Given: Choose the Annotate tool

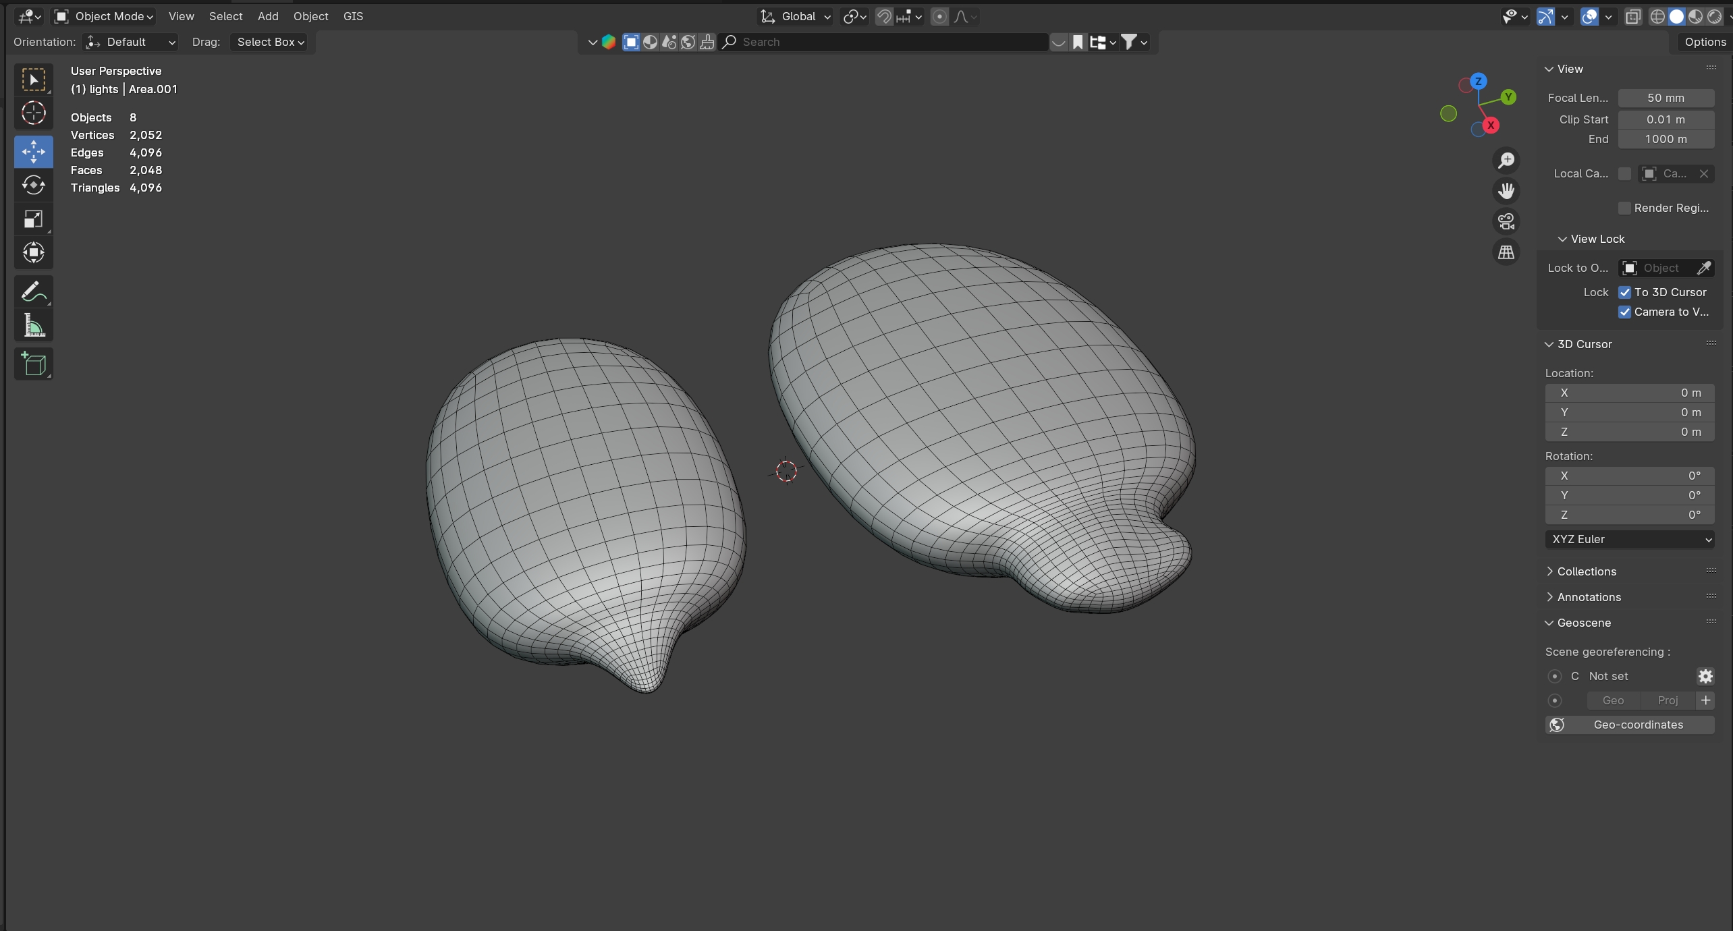Looking at the screenshot, I should 33,292.
